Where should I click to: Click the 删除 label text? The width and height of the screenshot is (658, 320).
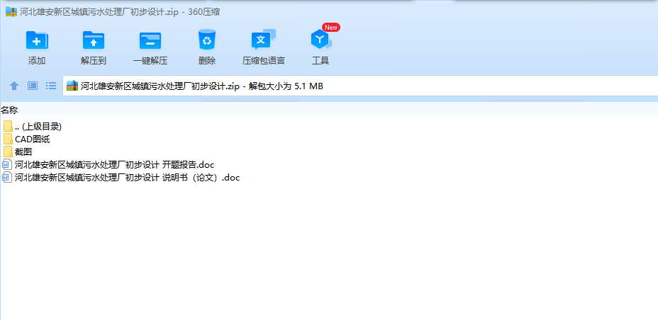pos(207,61)
